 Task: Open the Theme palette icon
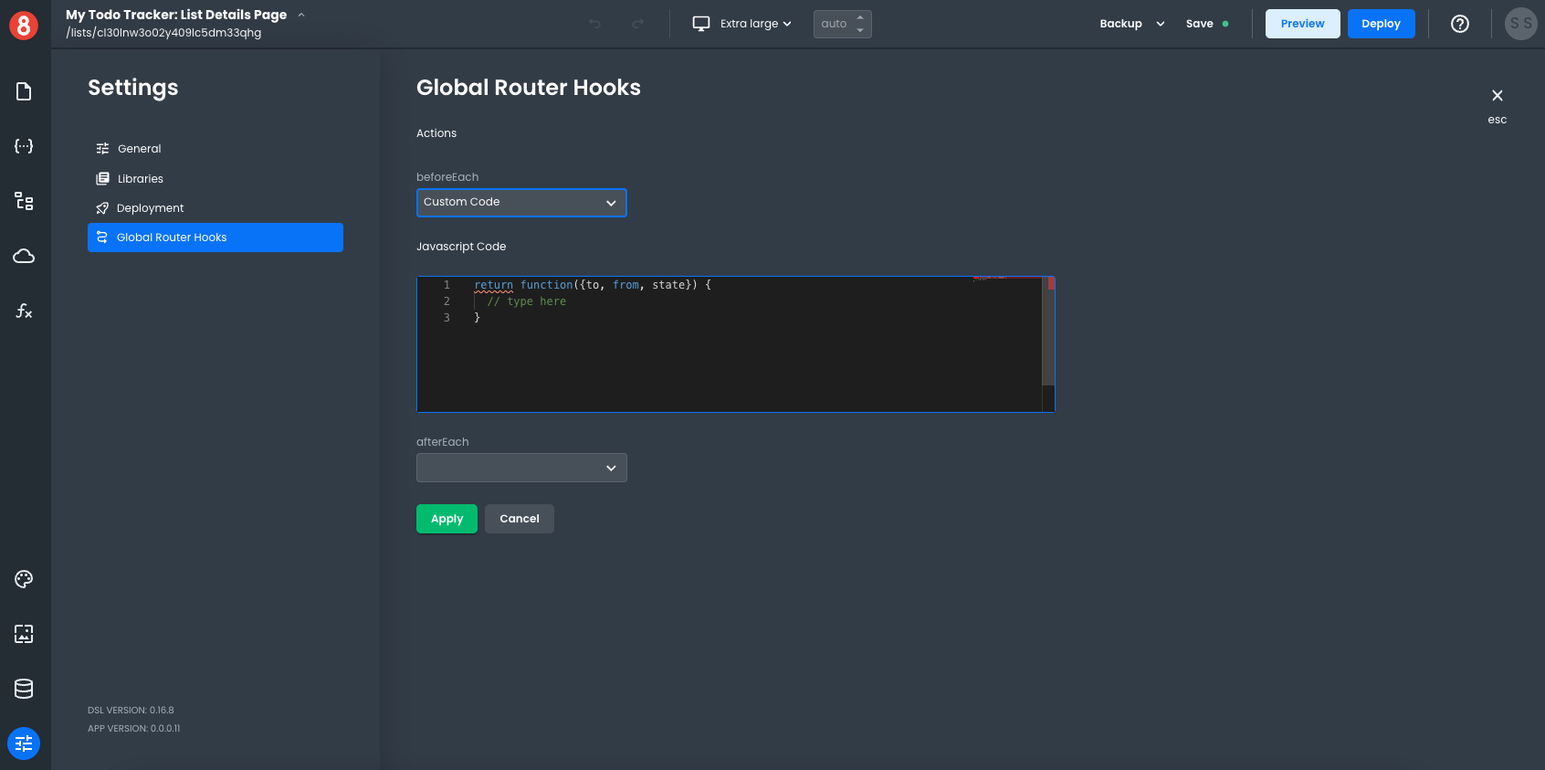[x=24, y=579]
